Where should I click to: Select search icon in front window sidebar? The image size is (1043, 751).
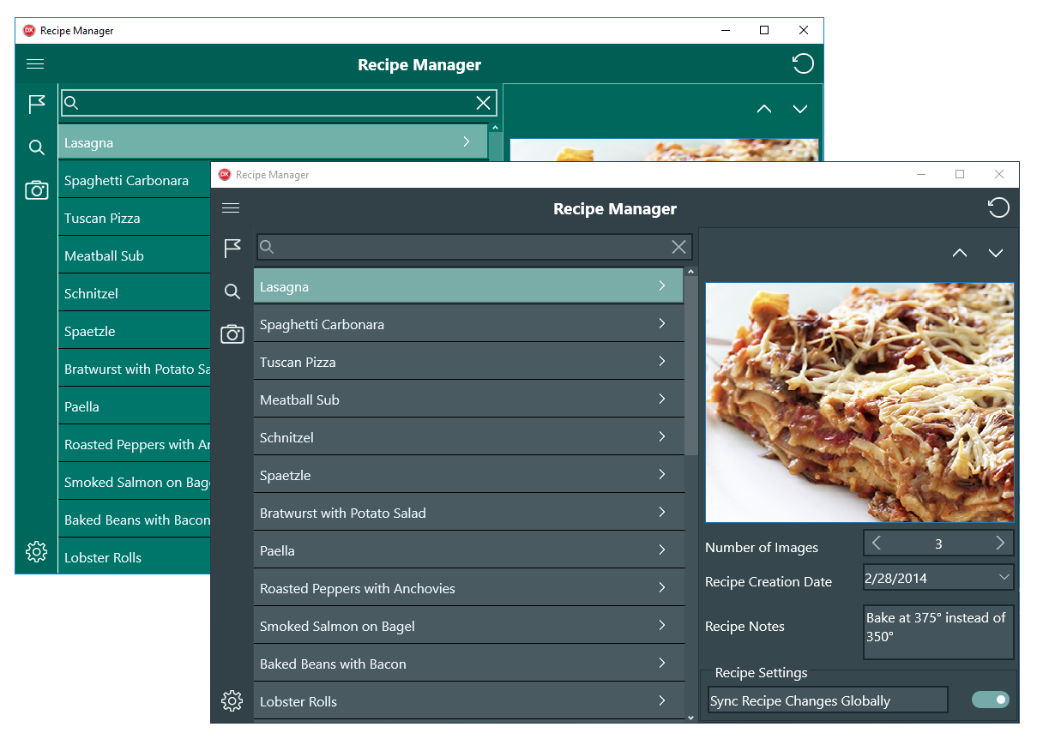pos(232,291)
